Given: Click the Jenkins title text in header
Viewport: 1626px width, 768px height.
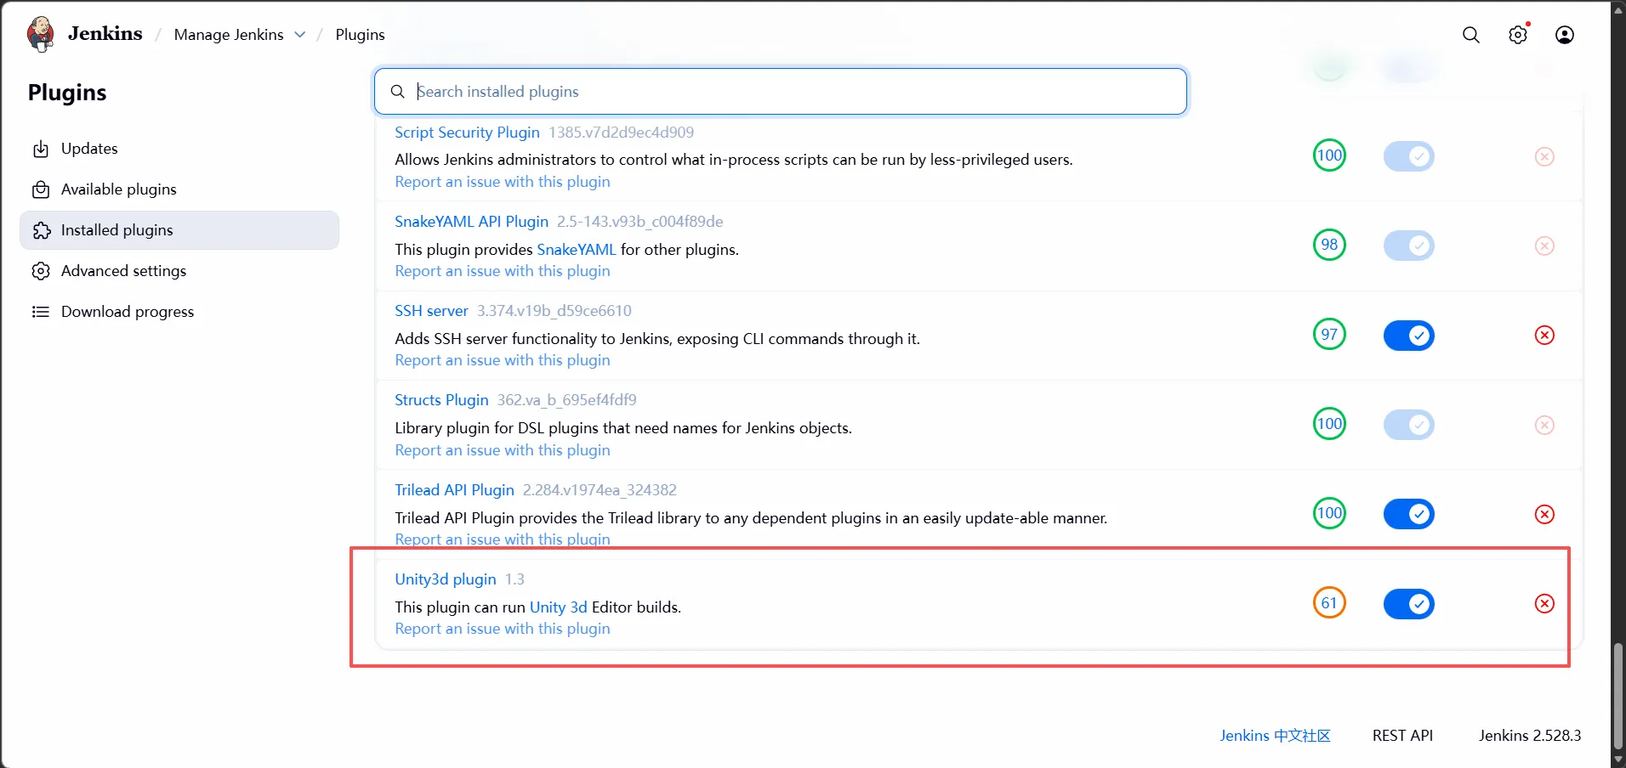Looking at the screenshot, I should click(105, 34).
